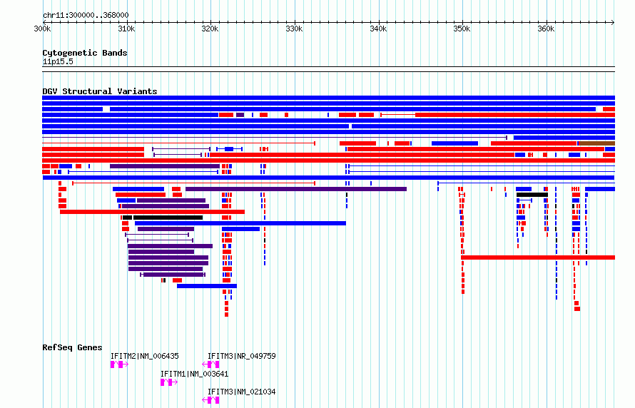Image resolution: width=635 pixels, height=408 pixels.
Task: Select the IFITM3 NM_021034 gene glyph
Action: coord(210,400)
